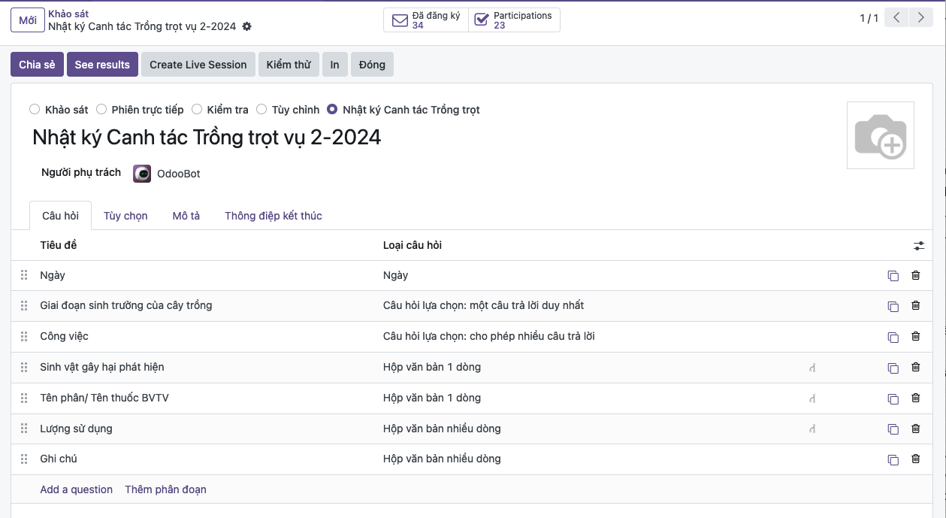Choose the Kiểm tra radio option

point(197,110)
